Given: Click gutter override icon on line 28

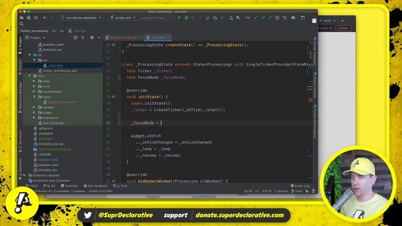Looking at the screenshot, I should click(114, 97).
